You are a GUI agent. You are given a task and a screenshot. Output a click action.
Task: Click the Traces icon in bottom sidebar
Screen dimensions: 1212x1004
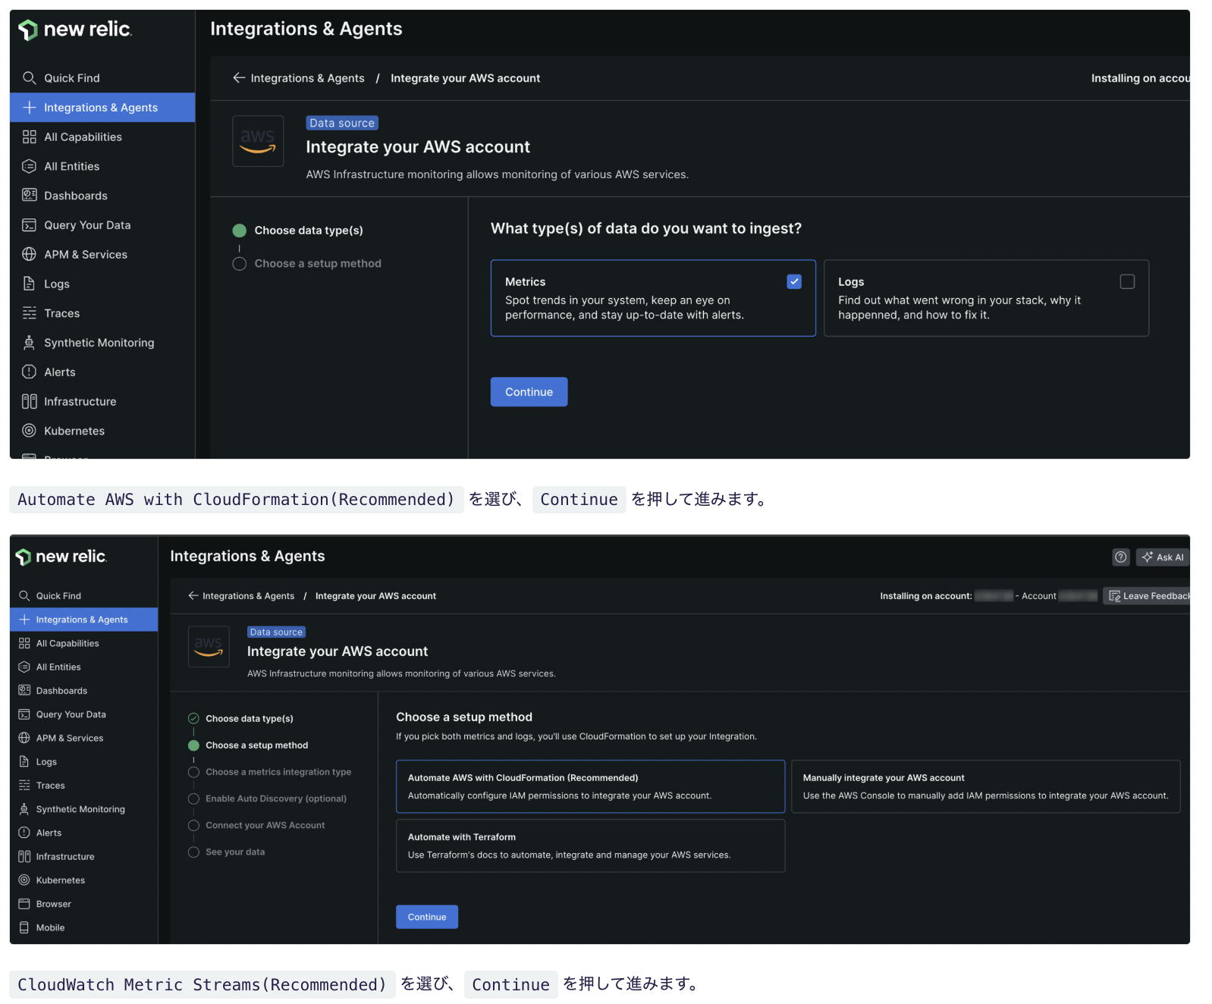pyautogui.click(x=24, y=786)
